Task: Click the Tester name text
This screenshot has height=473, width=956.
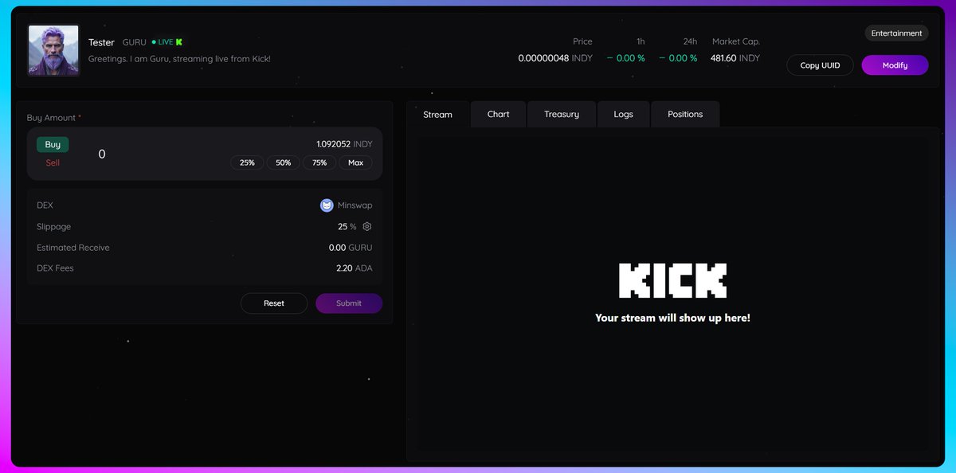Action: click(x=101, y=42)
